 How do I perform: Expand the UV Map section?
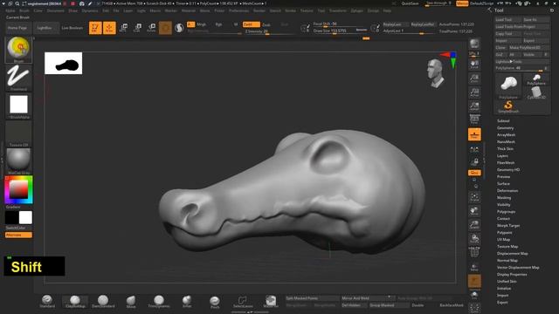503,239
